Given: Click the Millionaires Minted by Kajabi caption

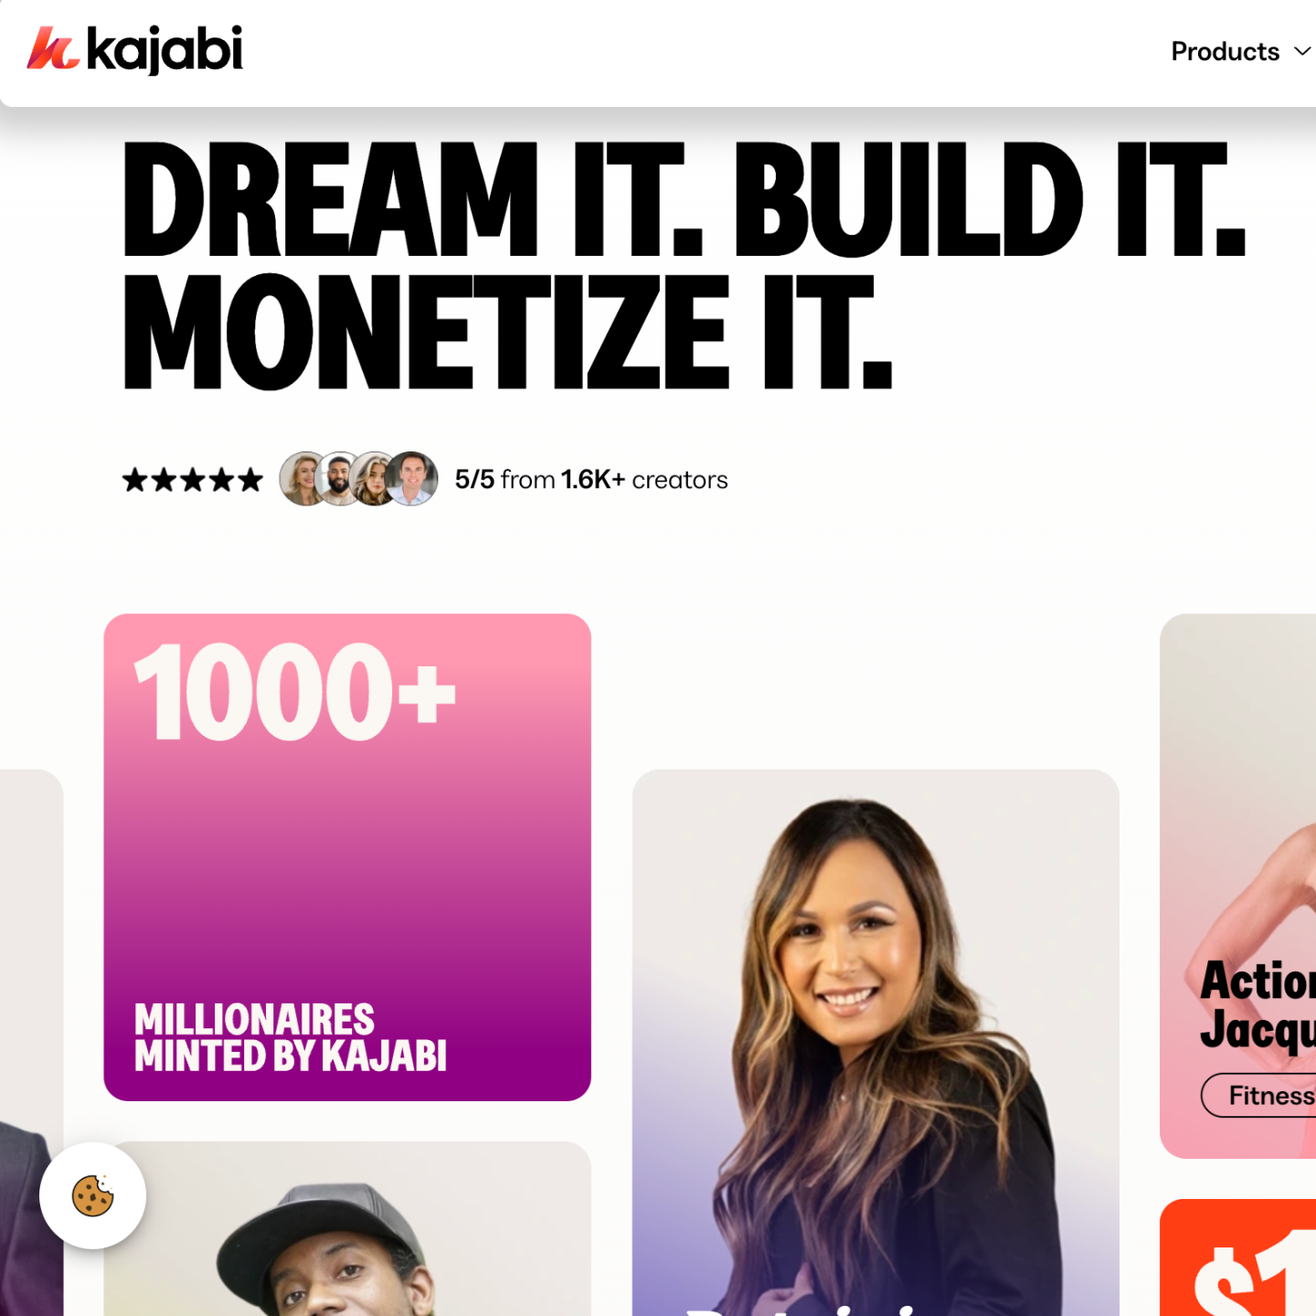Looking at the screenshot, I should [x=291, y=1037].
